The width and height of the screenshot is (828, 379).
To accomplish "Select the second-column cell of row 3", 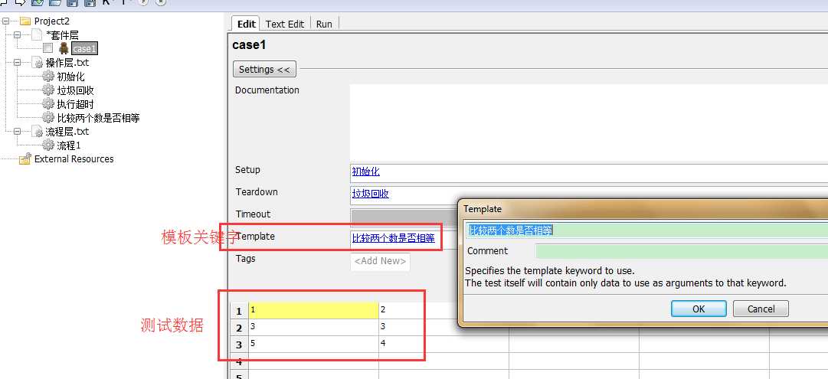I will point(443,344).
